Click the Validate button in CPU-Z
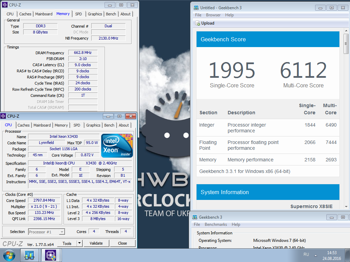 pyautogui.click(x=96, y=243)
